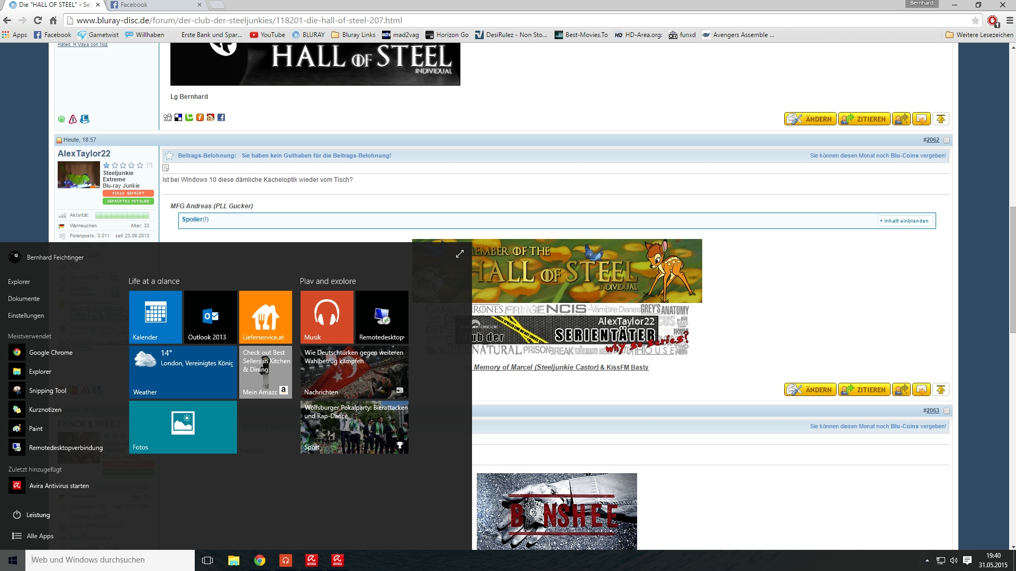
Task: Click the Windows Start button
Action: coord(13,560)
